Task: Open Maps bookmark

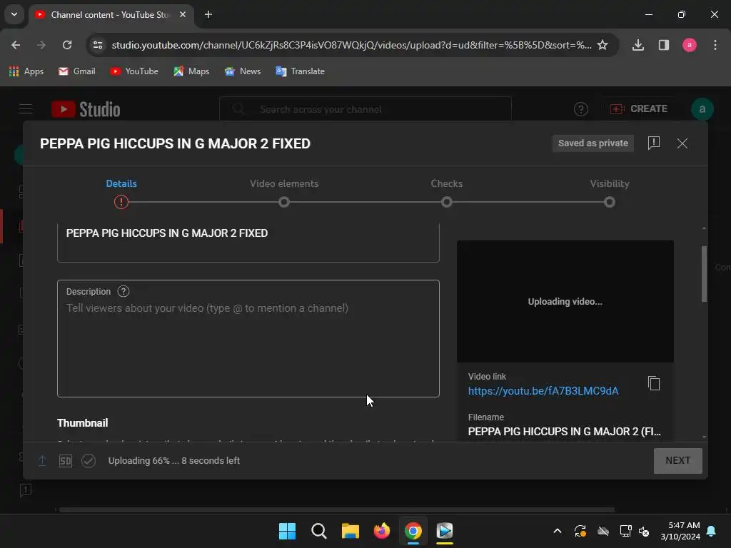Action: coord(191,71)
